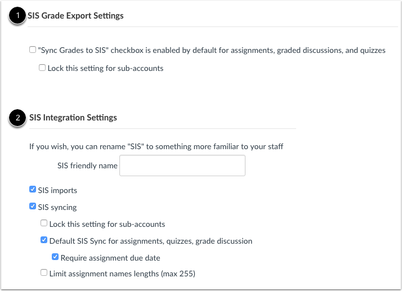
Task: Toggle Require assignment due date checkbox
Action: [55, 257]
